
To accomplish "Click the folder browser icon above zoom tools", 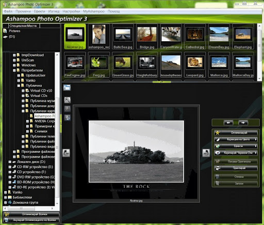I will click(x=67, y=87).
